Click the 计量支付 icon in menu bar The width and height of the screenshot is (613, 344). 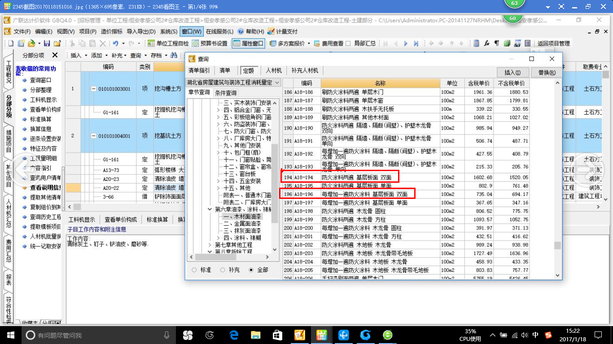[x=271, y=32]
